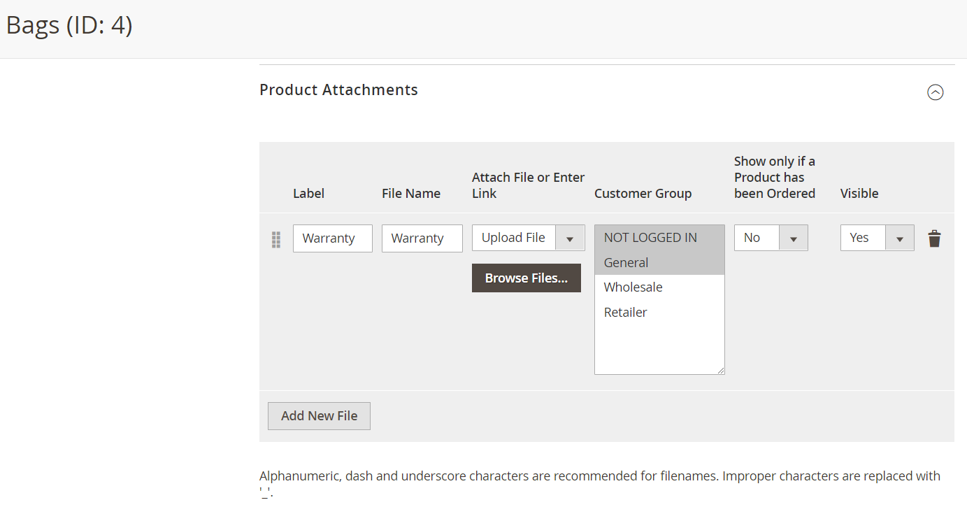Click the 'Bags (ID: 4)' page title
The height and width of the screenshot is (514, 967).
pos(68,24)
